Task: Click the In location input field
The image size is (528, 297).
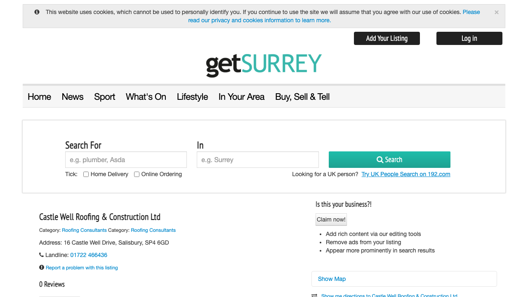Action: pos(257,160)
